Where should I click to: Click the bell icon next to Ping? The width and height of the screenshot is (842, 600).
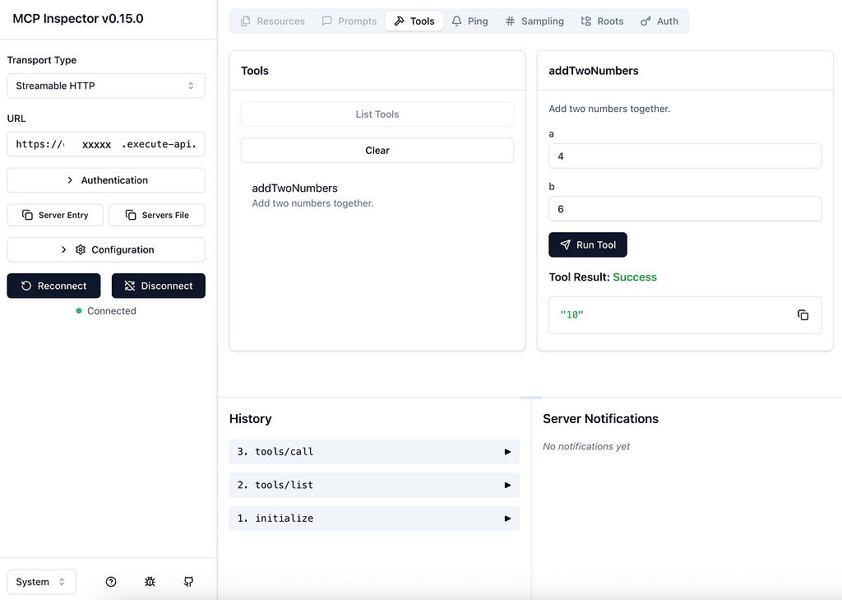[x=456, y=21]
